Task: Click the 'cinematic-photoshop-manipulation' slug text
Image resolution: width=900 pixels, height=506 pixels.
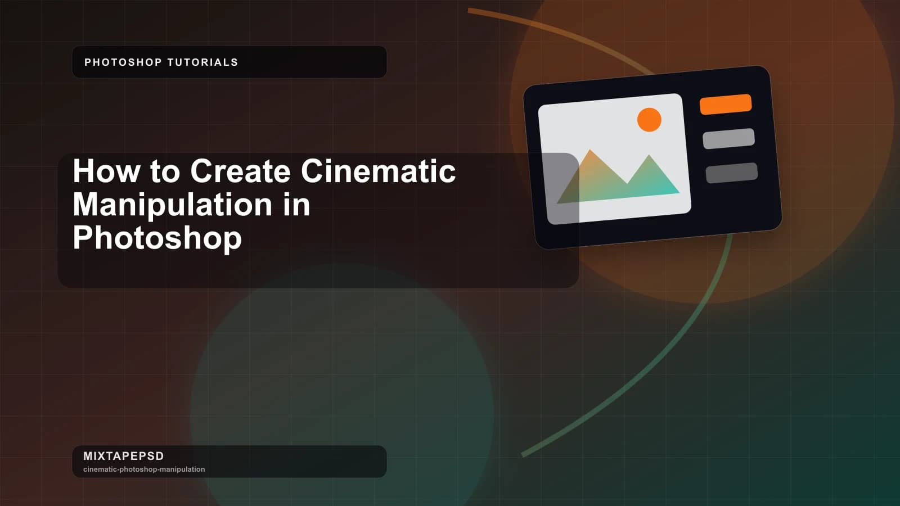Action: [144, 469]
